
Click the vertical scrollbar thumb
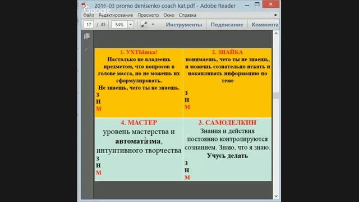click(x=276, y=95)
